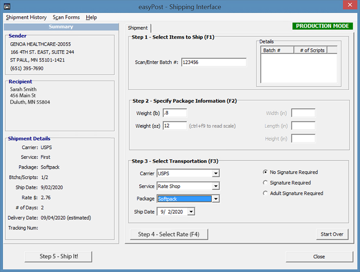Select Signature Required radio button
Image resolution: width=360 pixels, height=272 pixels.
click(265, 183)
